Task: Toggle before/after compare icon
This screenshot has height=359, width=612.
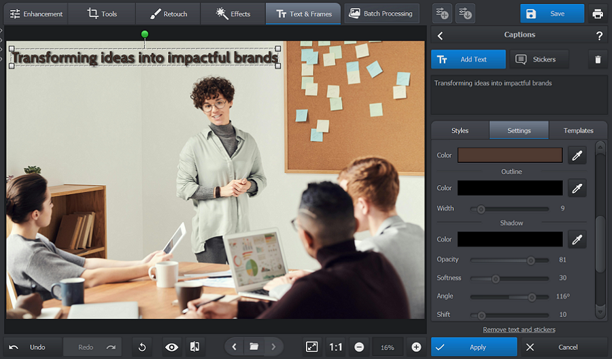Action: click(194, 347)
